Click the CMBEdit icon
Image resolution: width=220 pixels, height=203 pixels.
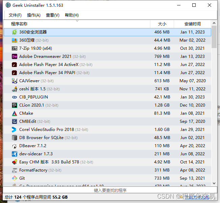click(15, 121)
